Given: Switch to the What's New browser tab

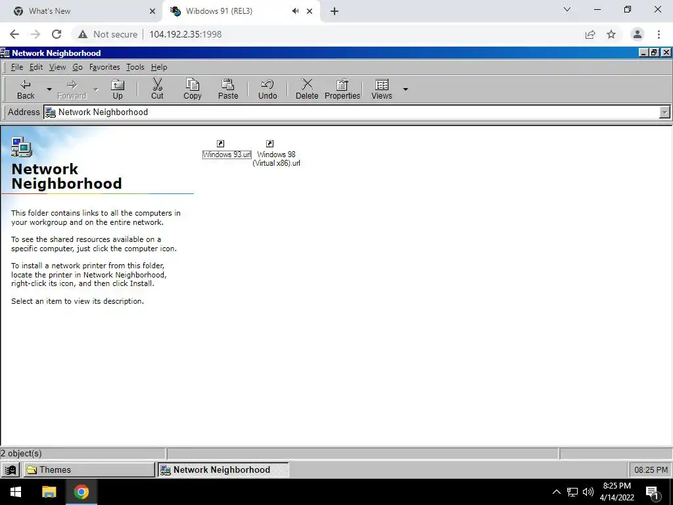Looking at the screenshot, I should 81,11.
